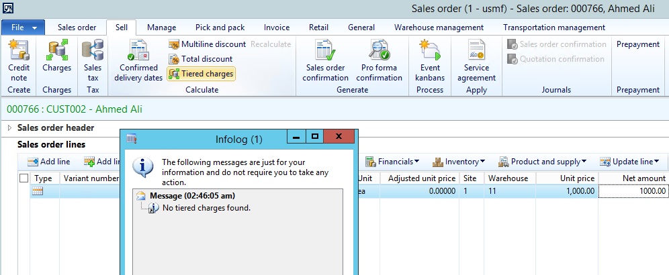Open the Financials dropdown

pyautogui.click(x=392, y=162)
